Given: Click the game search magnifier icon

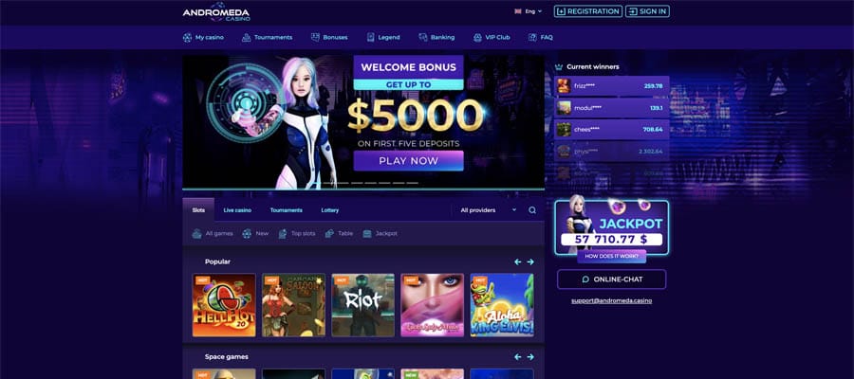Looking at the screenshot, I should (532, 210).
